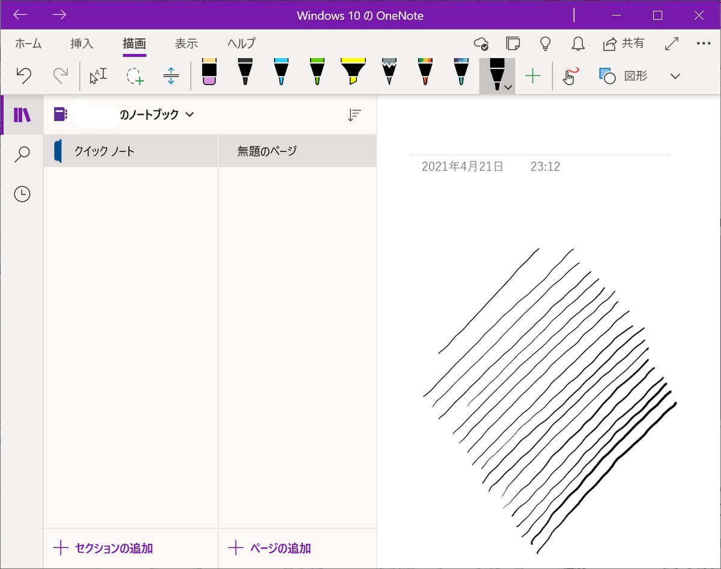Select the blue tip pen
The height and width of the screenshot is (569, 721).
point(281,72)
